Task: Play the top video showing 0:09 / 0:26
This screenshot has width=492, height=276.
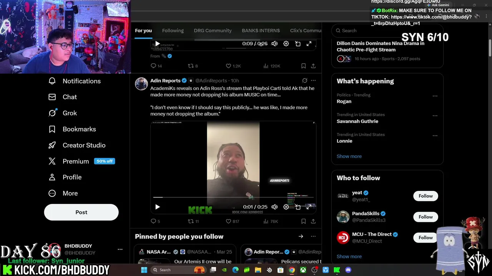Action: coord(157,44)
